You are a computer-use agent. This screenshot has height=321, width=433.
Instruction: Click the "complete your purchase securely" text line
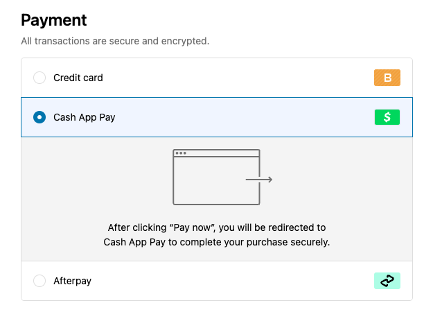click(217, 243)
